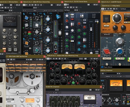Switch A/B setting in SSL EV2 window
Viewport: 130px width, 107px height.
[x=71, y=7]
